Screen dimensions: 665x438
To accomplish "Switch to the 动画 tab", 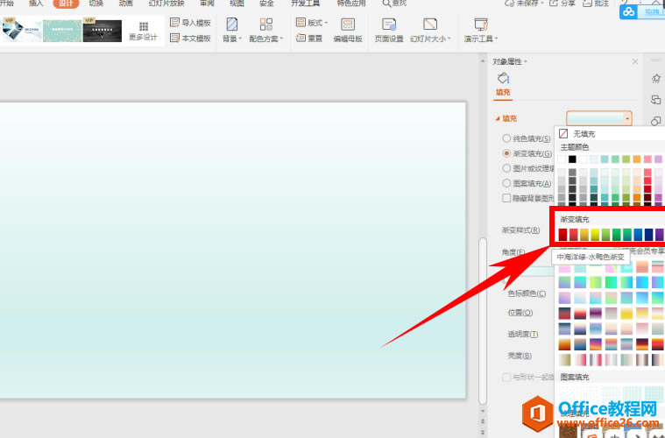I will pos(125,3).
